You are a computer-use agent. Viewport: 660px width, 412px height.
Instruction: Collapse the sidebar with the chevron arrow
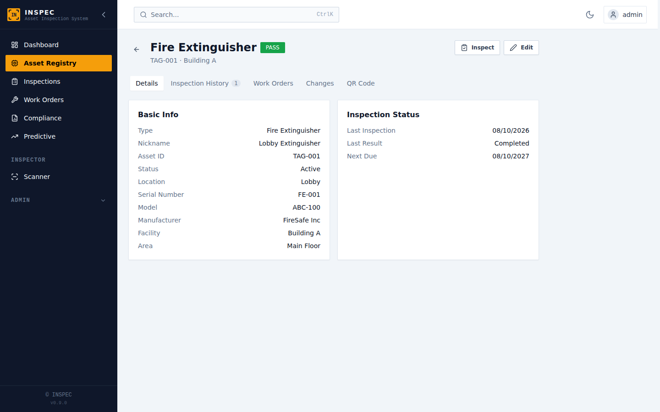pos(104,15)
